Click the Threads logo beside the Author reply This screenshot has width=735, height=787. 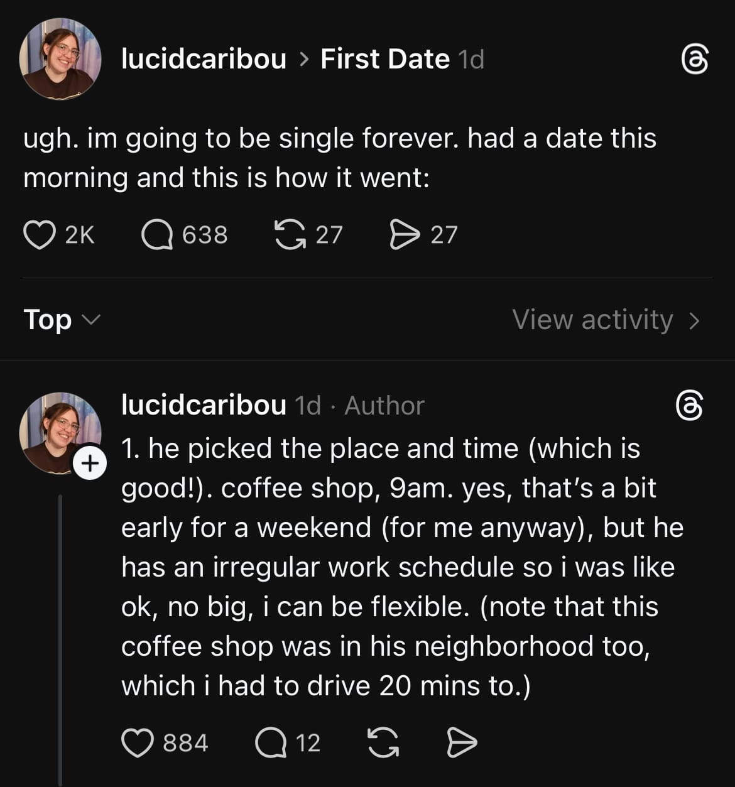coord(689,406)
